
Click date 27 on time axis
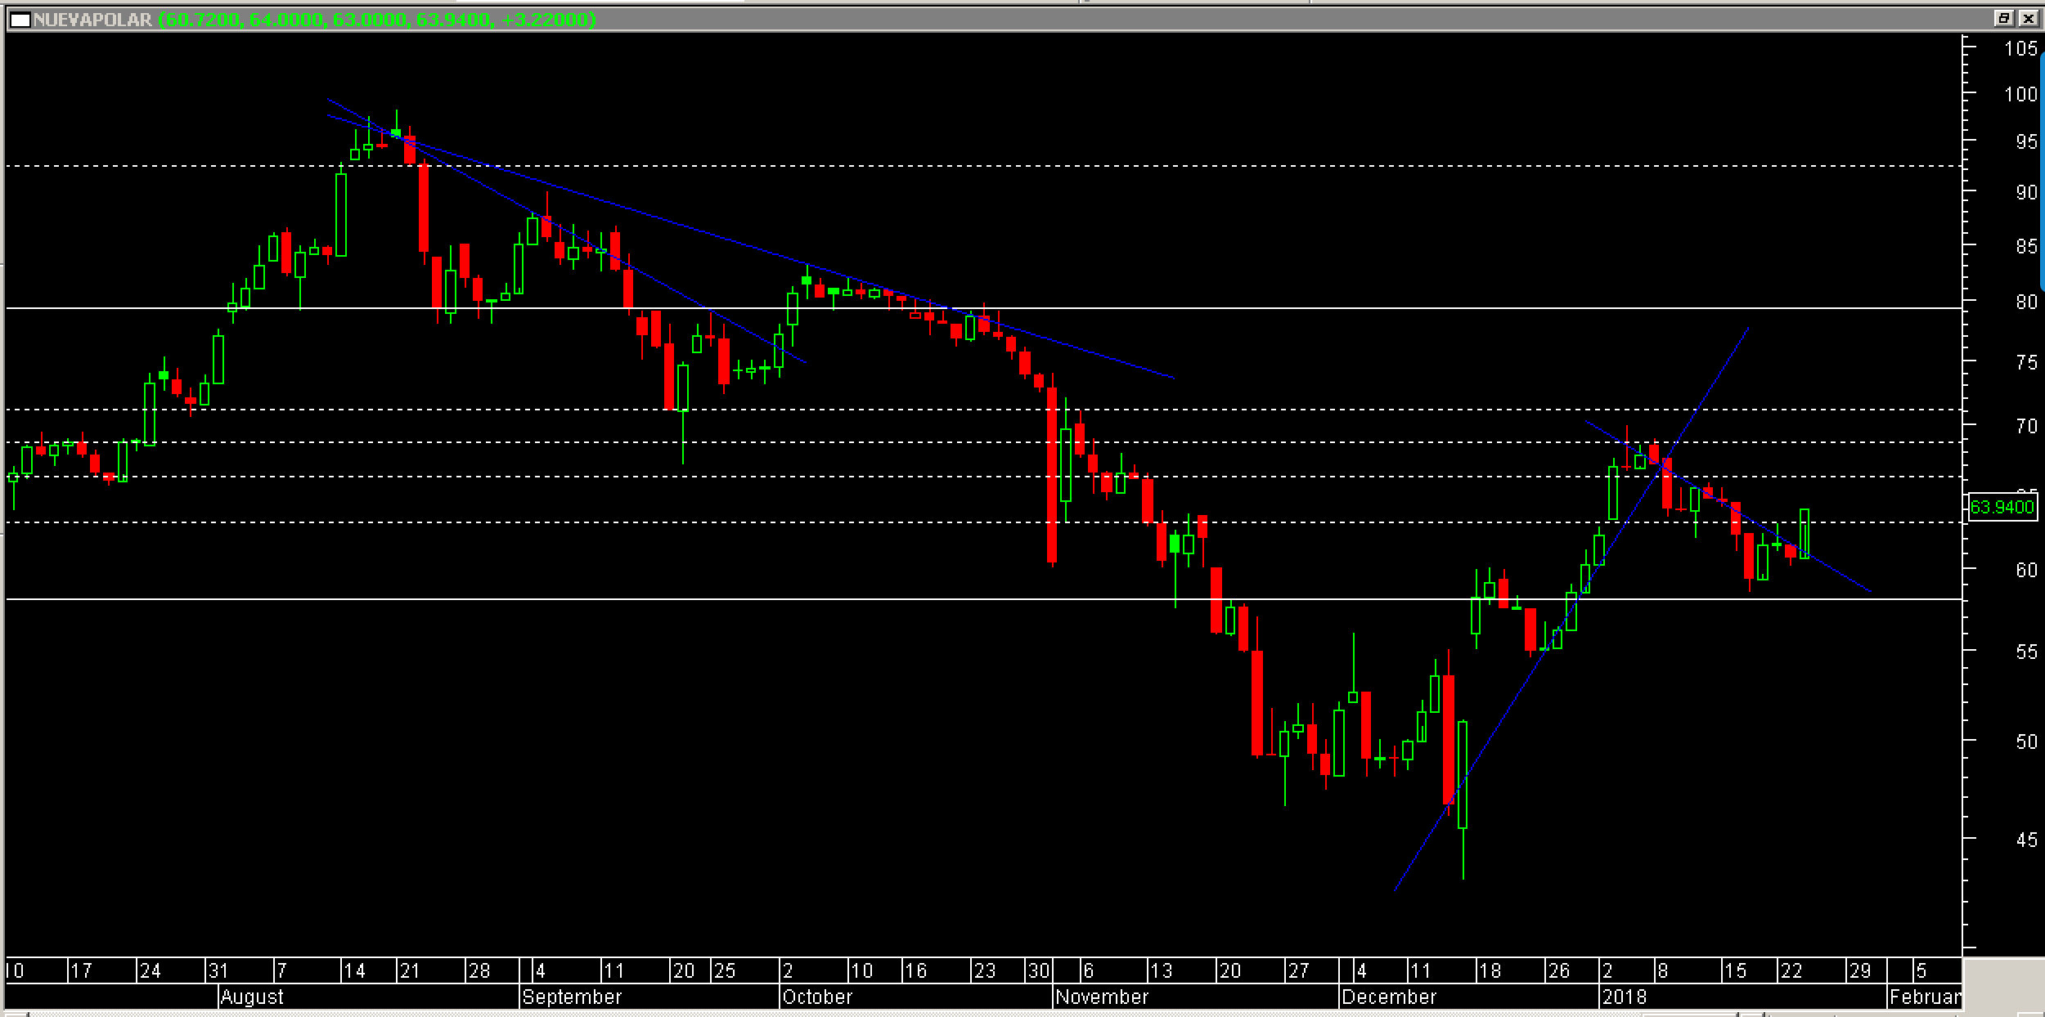[1299, 971]
